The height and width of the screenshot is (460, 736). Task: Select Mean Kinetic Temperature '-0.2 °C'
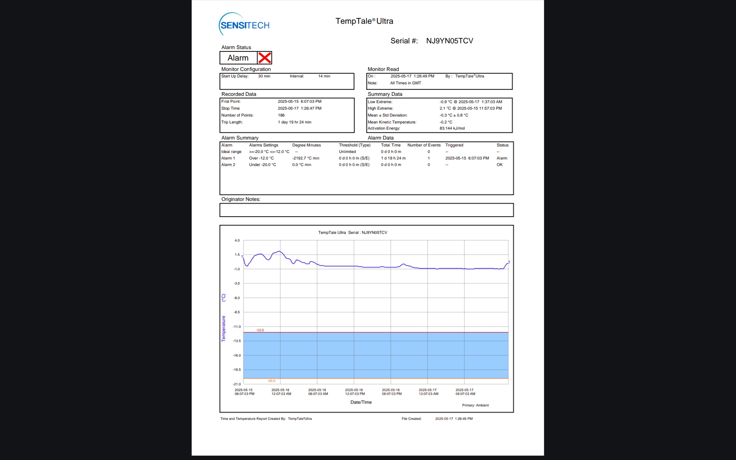[446, 122]
